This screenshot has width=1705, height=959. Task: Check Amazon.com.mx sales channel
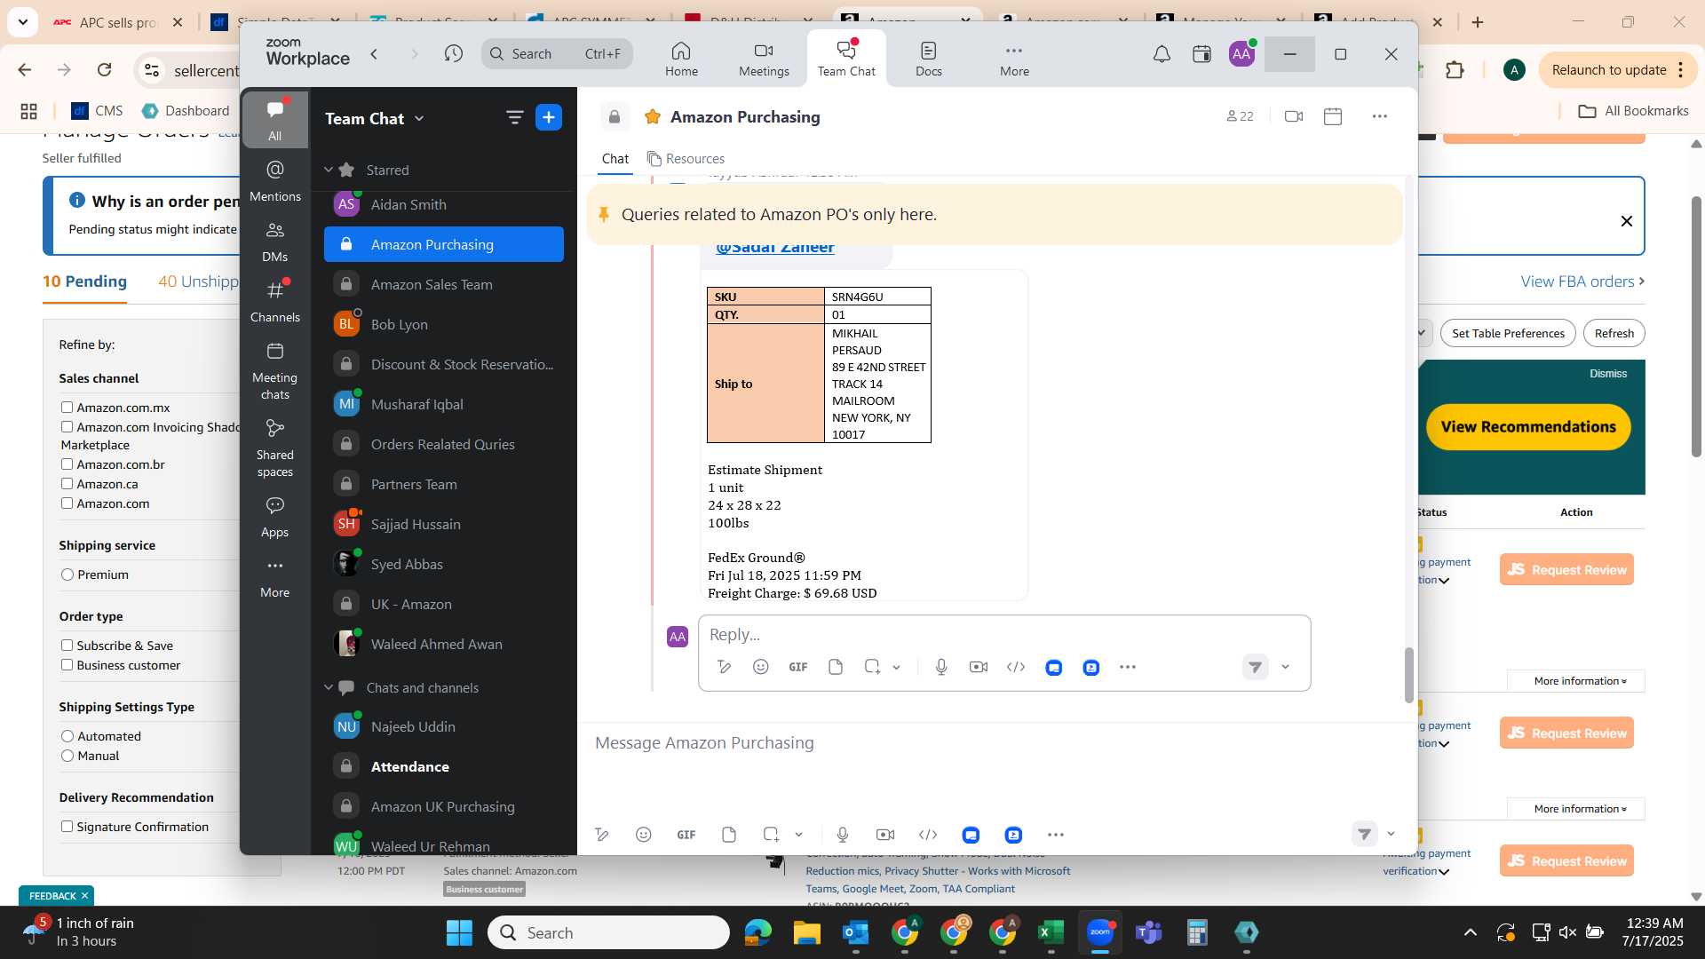67,408
